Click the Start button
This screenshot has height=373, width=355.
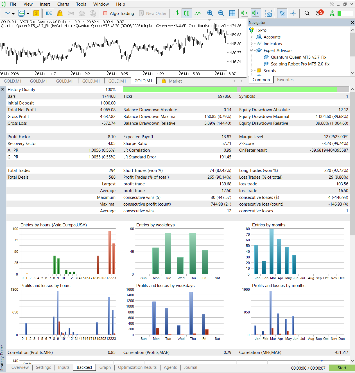342,368
